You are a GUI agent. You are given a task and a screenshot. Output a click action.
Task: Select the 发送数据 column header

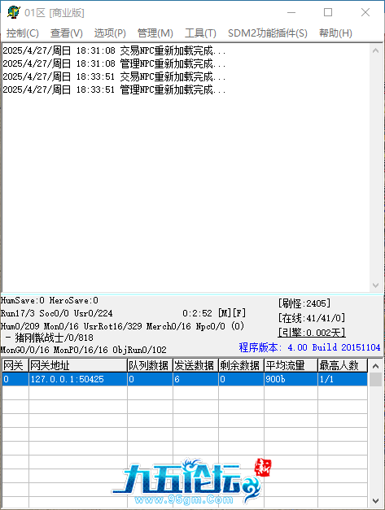click(195, 365)
